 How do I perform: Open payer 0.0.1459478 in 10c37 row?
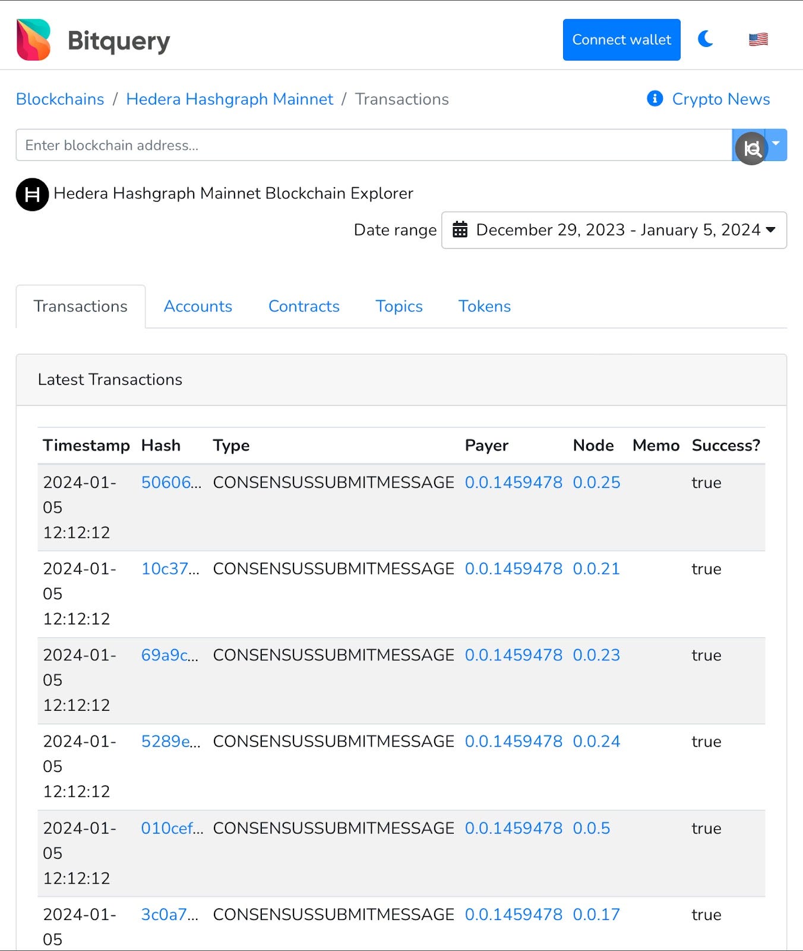point(513,569)
